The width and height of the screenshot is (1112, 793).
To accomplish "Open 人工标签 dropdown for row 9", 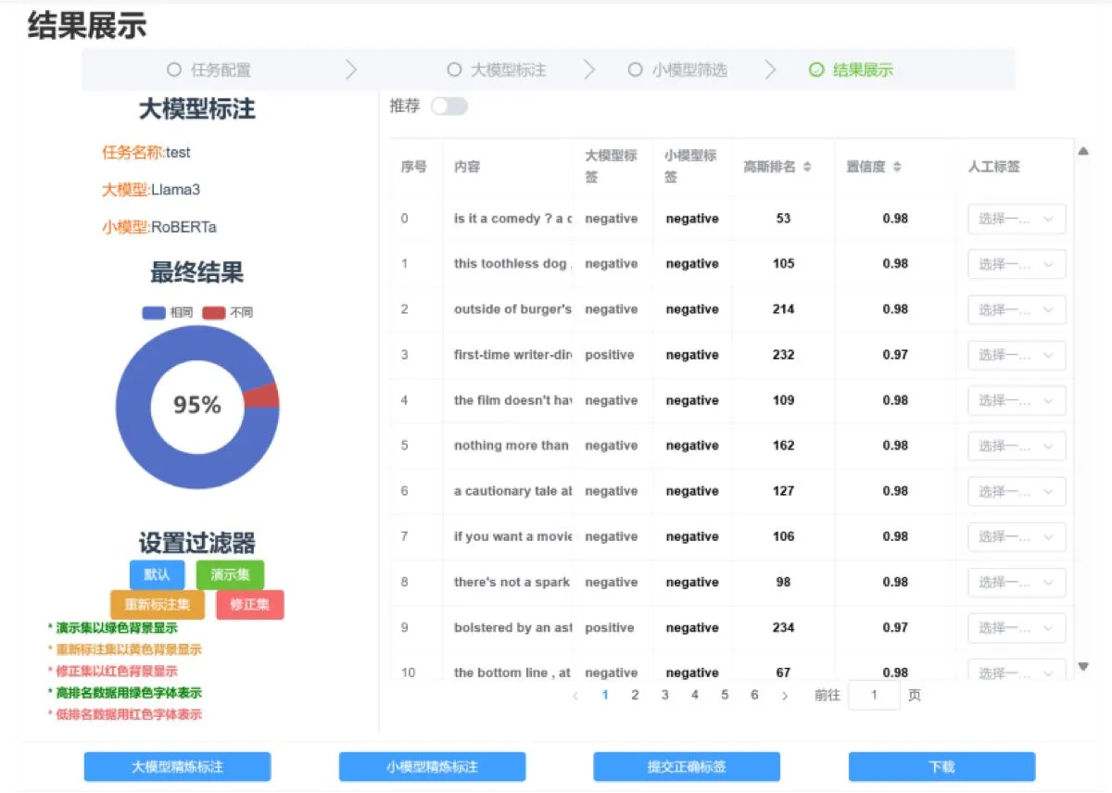I will coord(1017,627).
